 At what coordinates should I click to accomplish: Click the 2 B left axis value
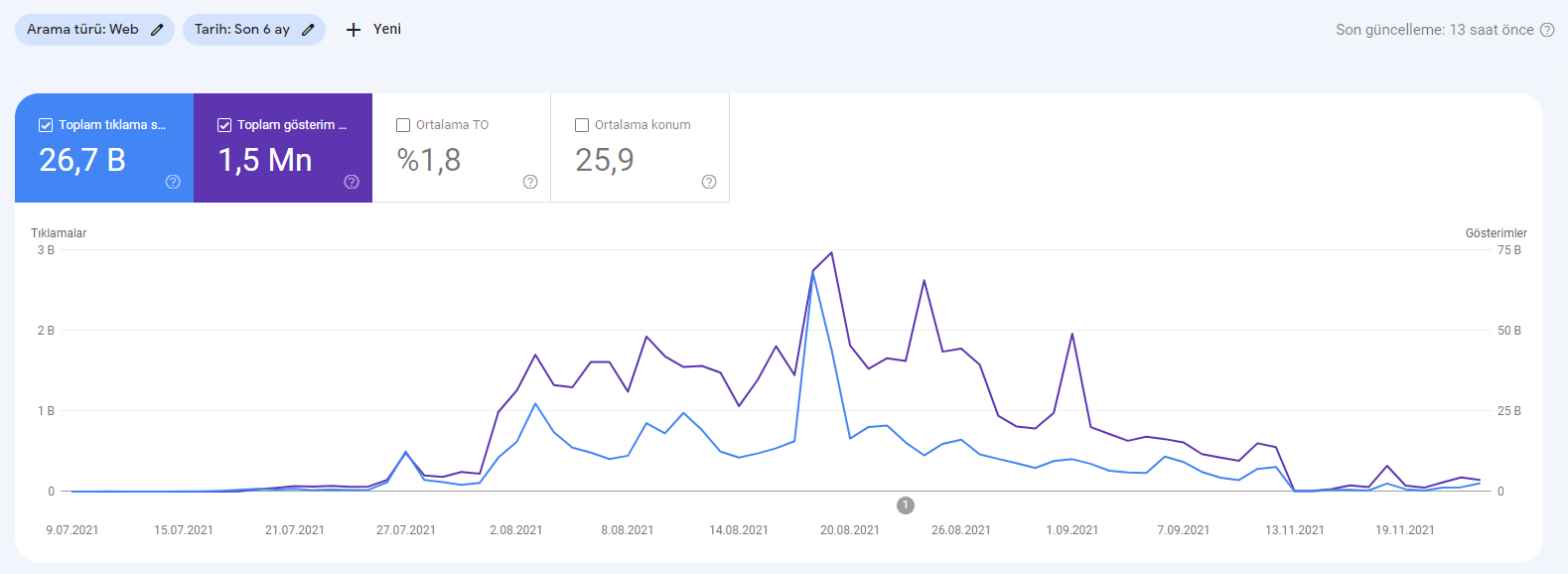pyautogui.click(x=46, y=331)
